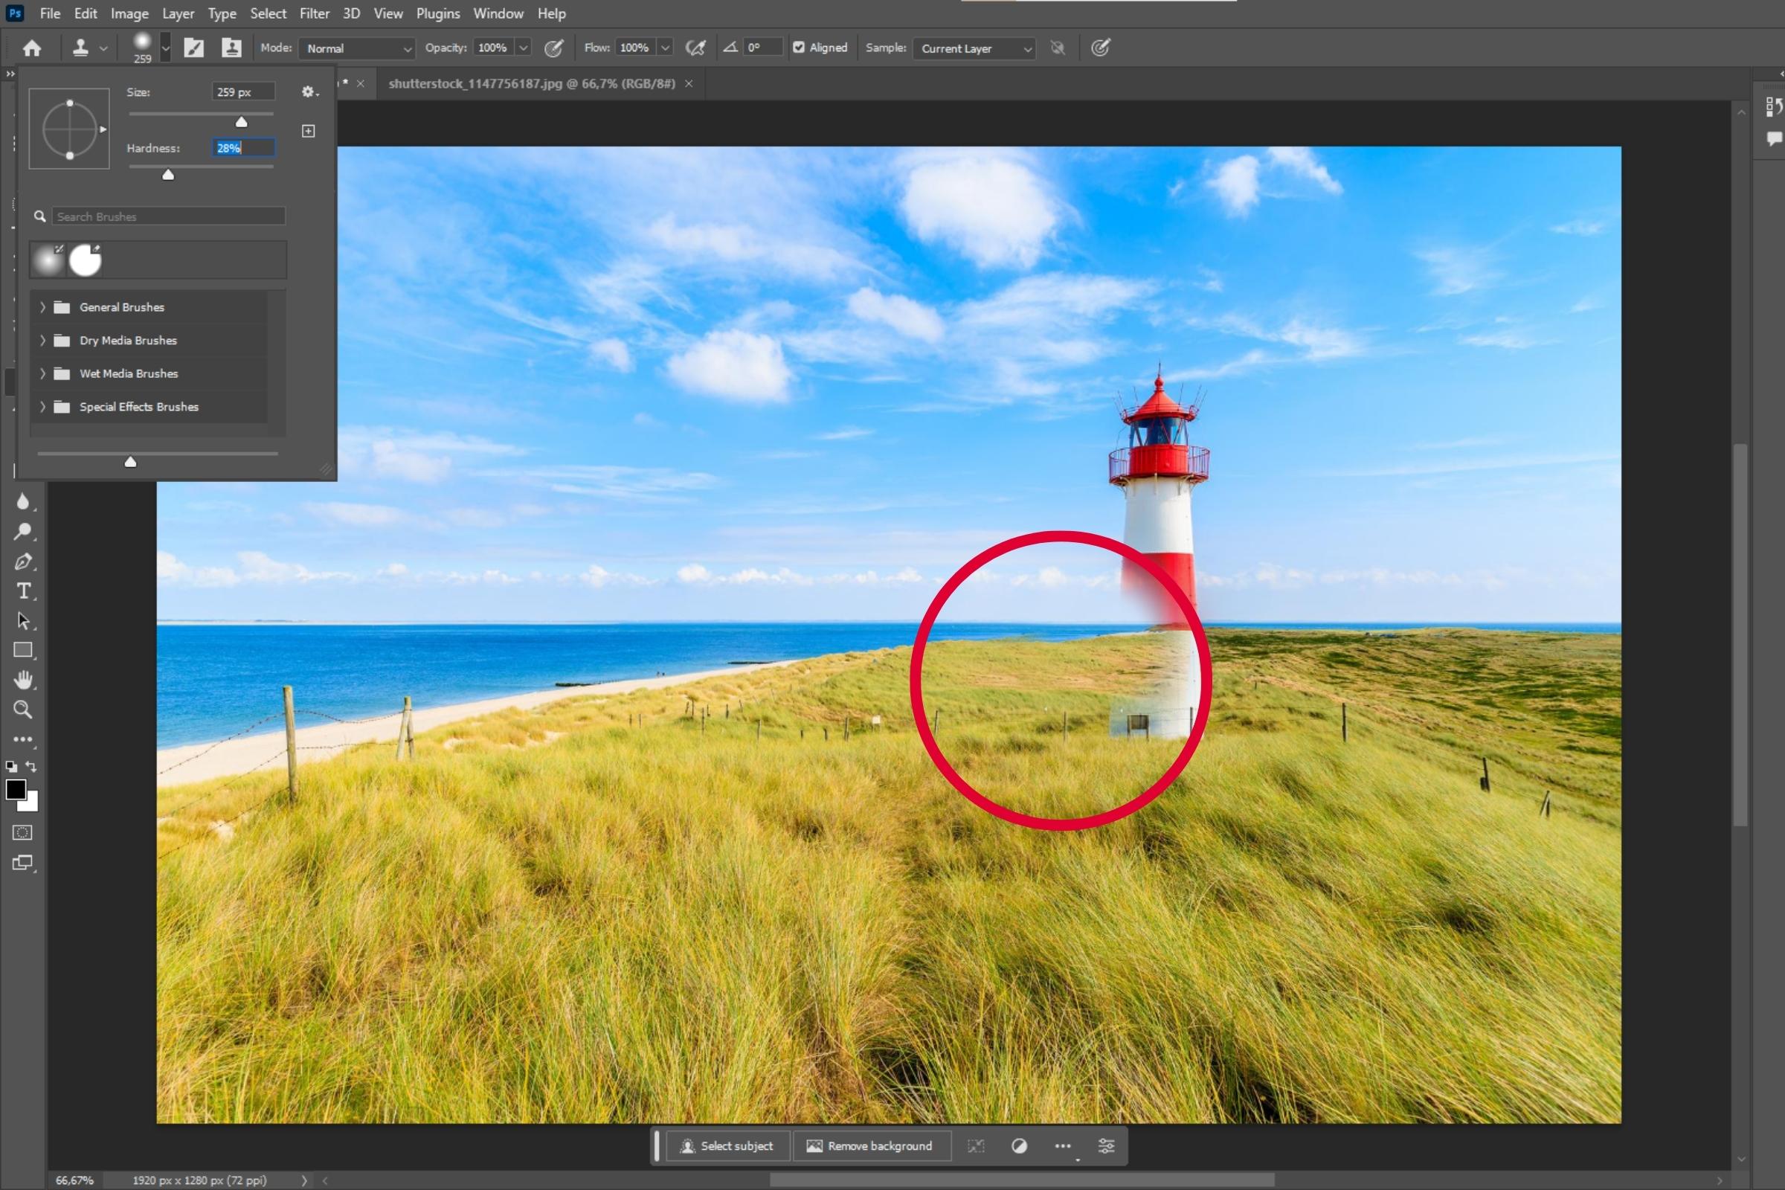Select the Zoom tool

23,710
